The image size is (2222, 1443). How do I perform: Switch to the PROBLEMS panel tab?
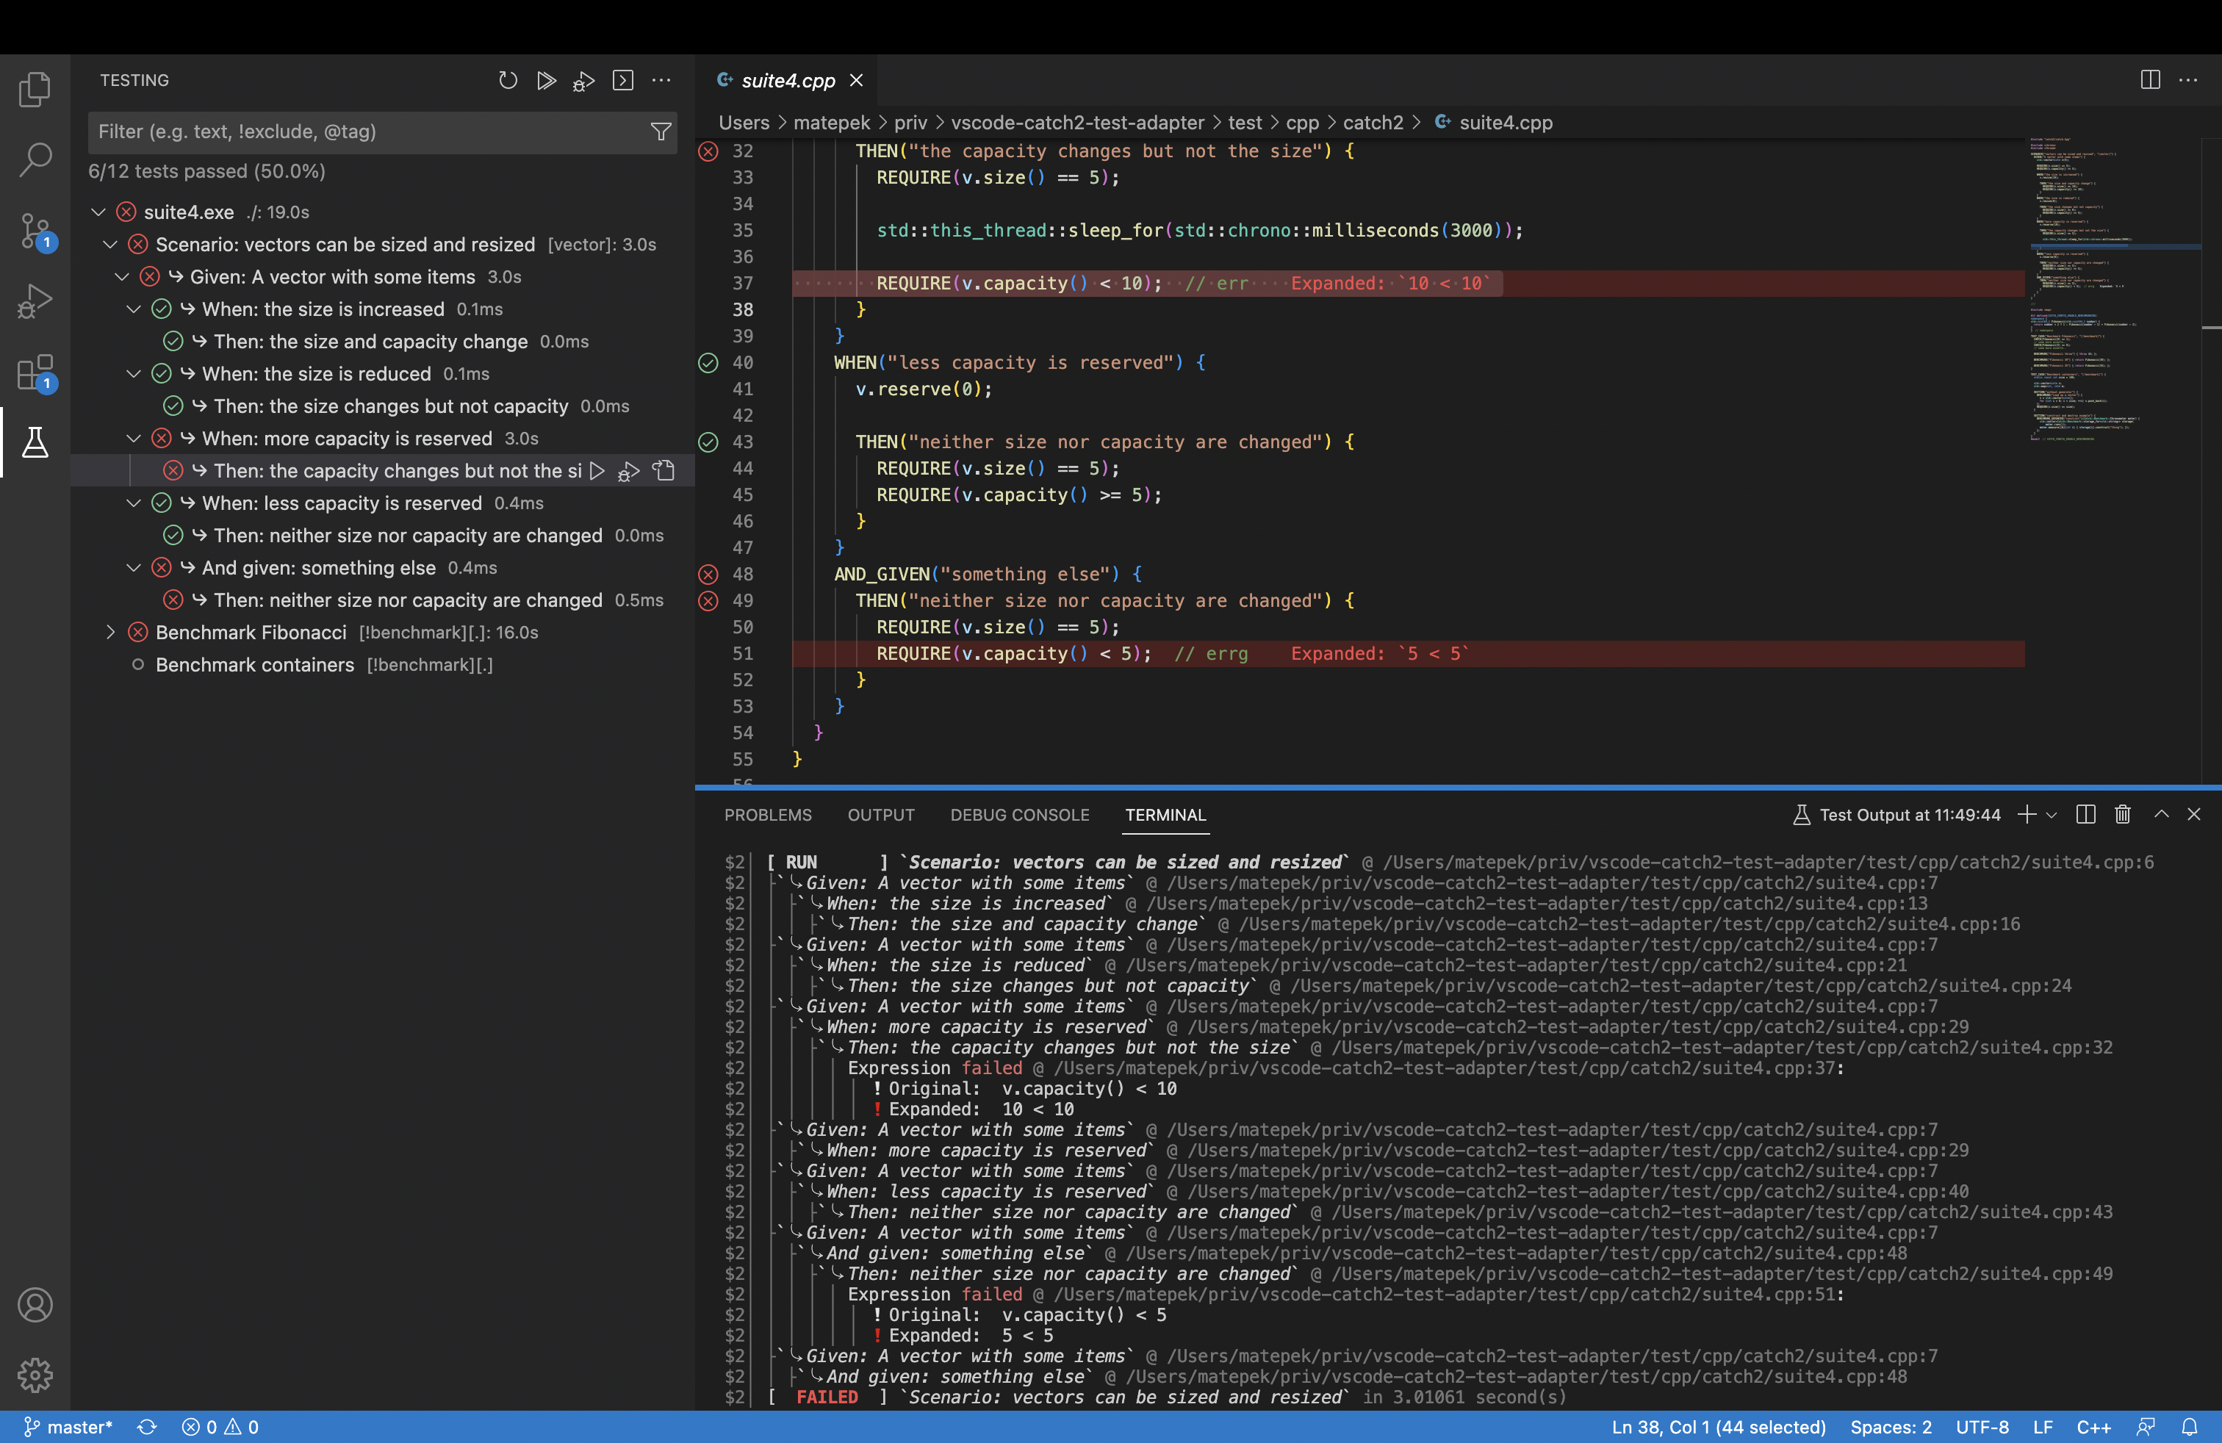767,814
